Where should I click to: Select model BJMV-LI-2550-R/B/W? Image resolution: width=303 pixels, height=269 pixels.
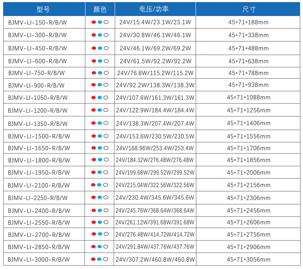pyautogui.click(x=39, y=223)
